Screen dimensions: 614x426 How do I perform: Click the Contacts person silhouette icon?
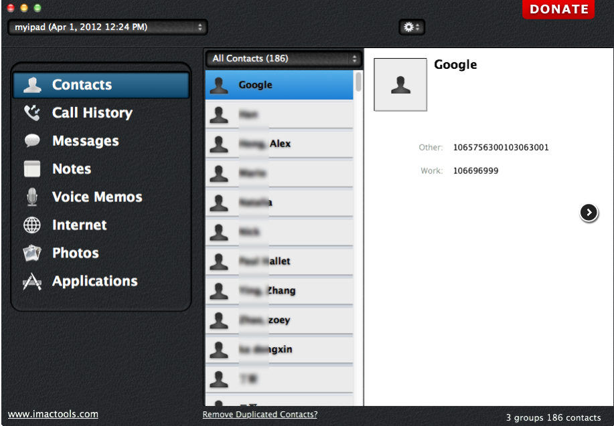coord(32,85)
